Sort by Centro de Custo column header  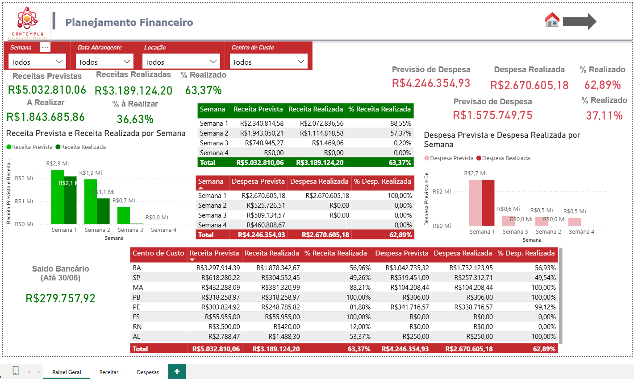coord(158,253)
